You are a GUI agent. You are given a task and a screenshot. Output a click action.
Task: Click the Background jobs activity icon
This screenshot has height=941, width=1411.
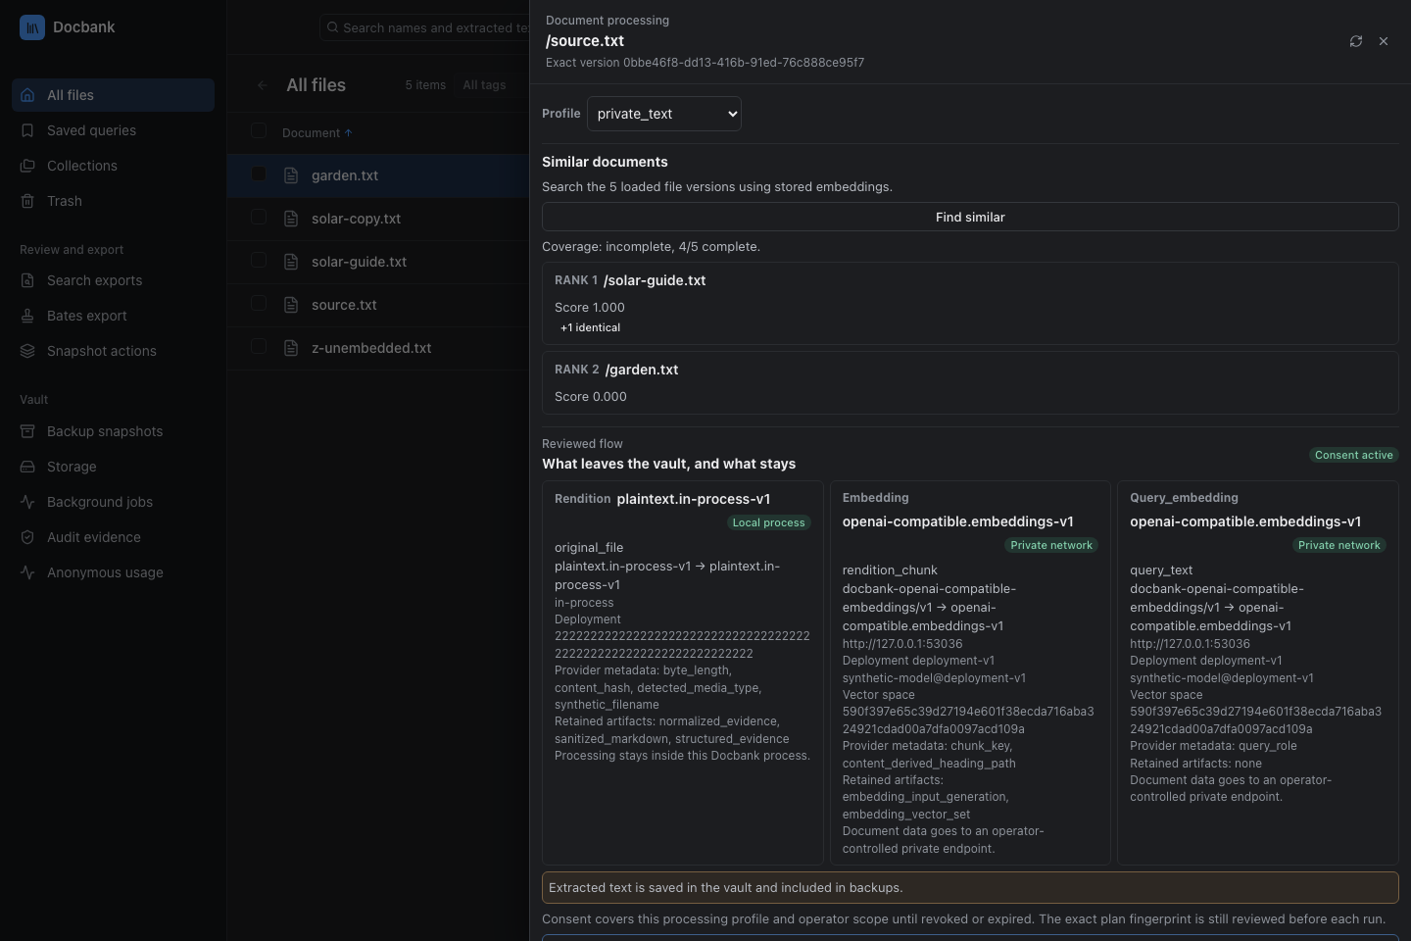tap(27, 502)
